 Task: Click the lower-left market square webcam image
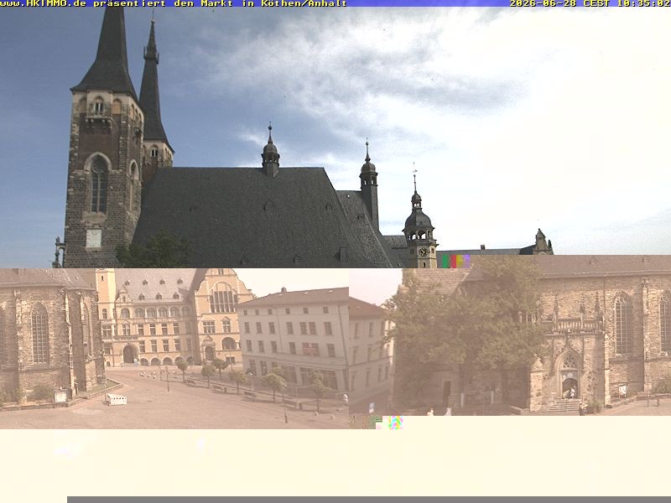pos(174,349)
